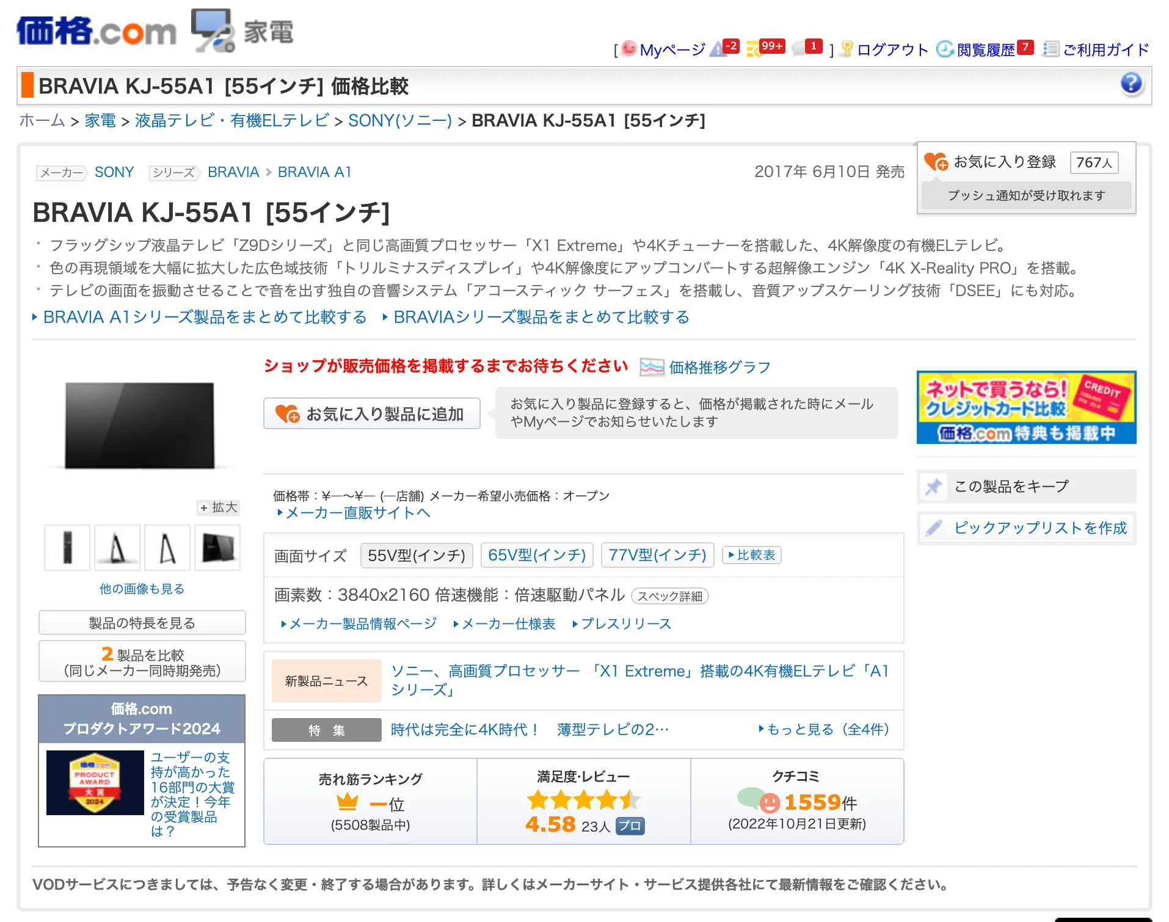
Task: Expand the スペック詳細 details
Action: (669, 596)
